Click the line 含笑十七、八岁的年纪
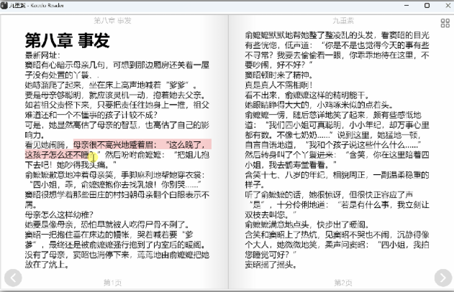 pos(285,175)
